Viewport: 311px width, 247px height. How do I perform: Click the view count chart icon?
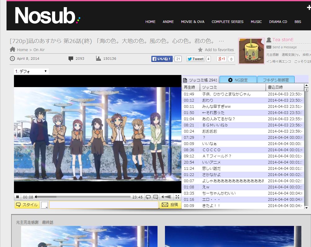point(98,58)
